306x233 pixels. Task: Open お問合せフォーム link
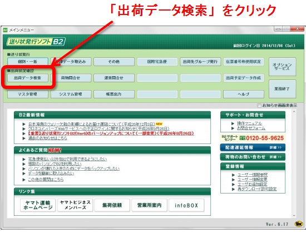[251, 128]
